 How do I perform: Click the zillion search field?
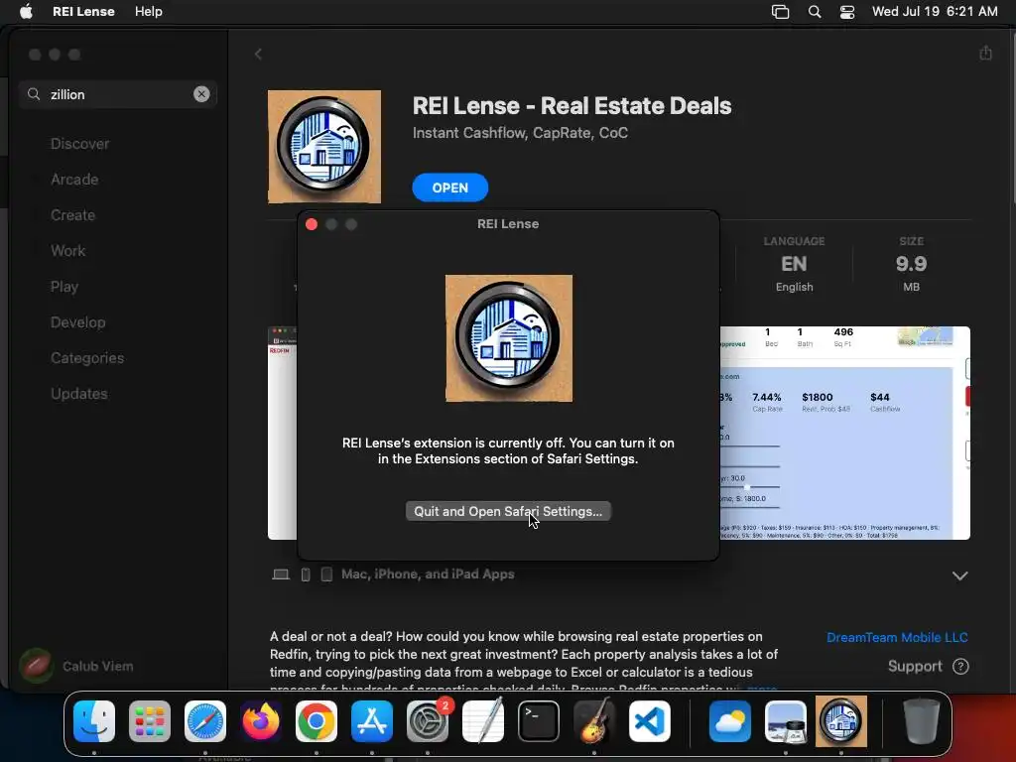[x=118, y=94]
